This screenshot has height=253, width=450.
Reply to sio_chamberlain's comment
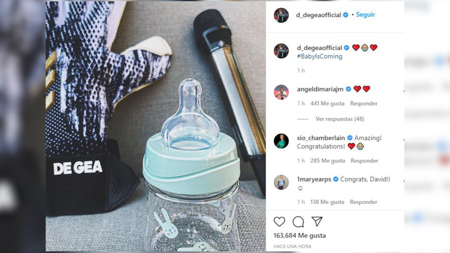point(364,161)
